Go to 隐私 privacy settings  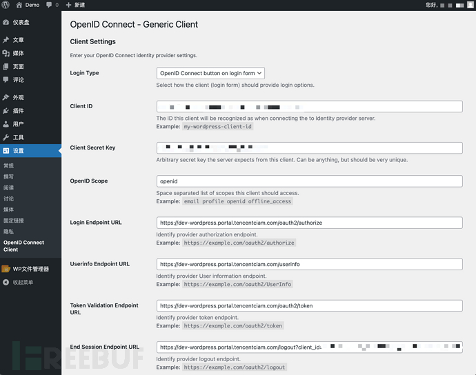point(8,231)
